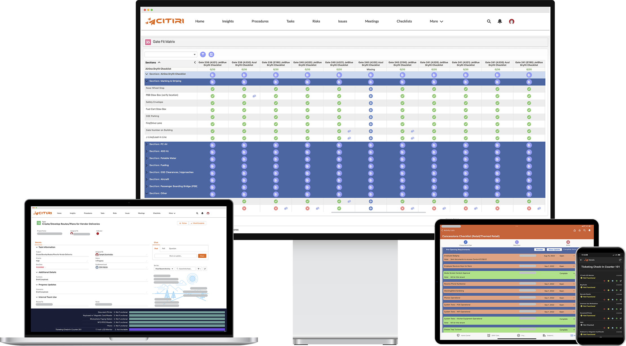Tap the share icon in tablet header
The height and width of the screenshot is (346, 626).
point(574,230)
